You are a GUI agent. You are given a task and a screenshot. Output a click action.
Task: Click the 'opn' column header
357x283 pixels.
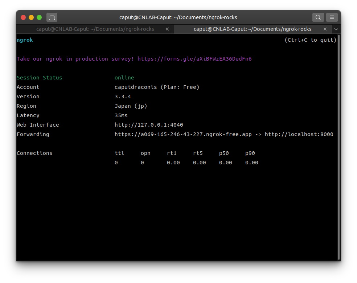coord(145,153)
